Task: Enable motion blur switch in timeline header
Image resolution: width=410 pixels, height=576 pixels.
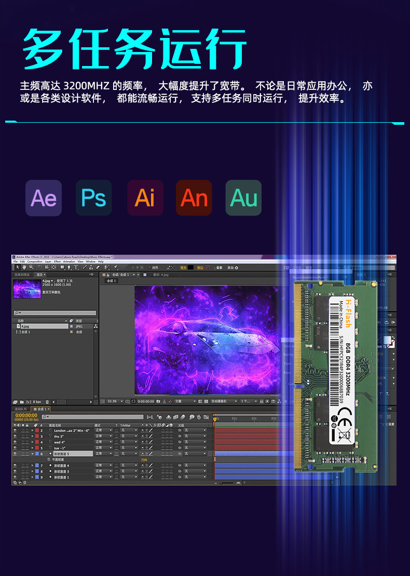Action: point(183,417)
